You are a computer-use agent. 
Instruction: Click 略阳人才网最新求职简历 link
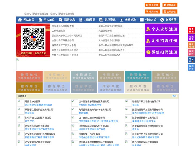62,14
